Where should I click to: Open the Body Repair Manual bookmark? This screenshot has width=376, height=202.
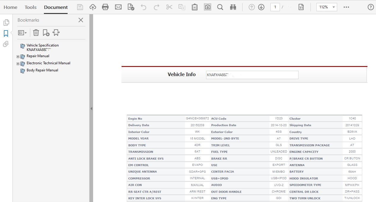click(42, 70)
